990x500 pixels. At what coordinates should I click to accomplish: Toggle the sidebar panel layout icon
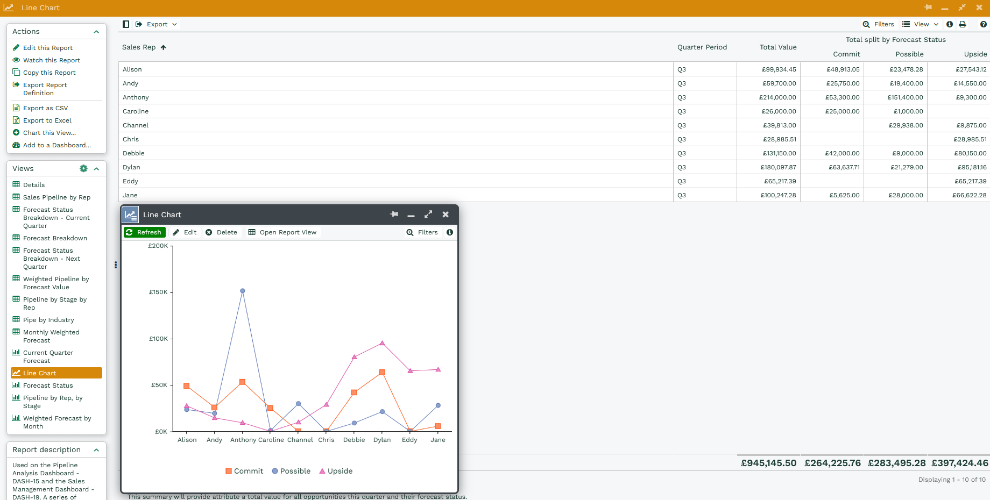pyautogui.click(x=126, y=24)
